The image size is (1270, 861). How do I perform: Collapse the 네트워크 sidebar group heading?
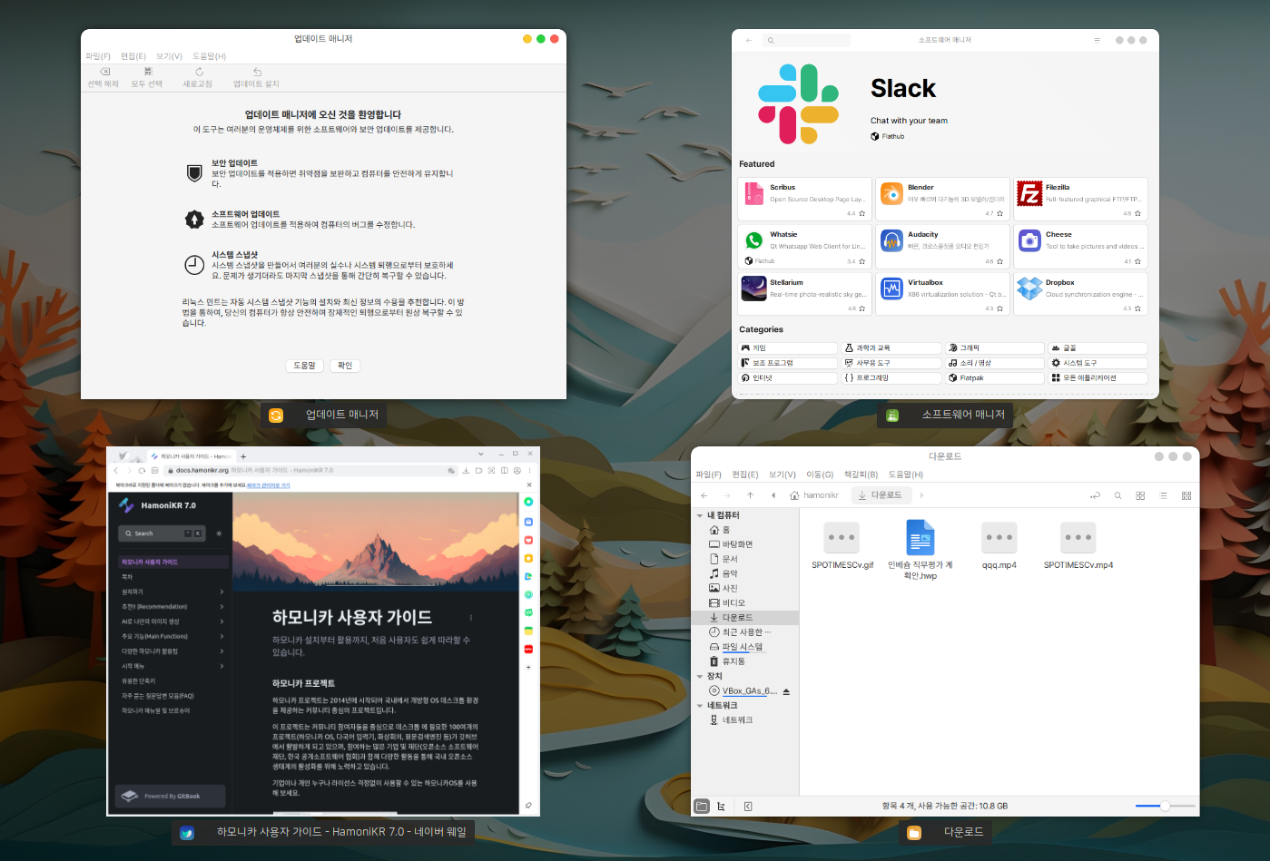(700, 705)
